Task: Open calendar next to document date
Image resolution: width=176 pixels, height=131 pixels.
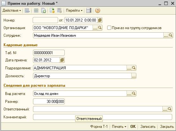Action: [100, 20]
